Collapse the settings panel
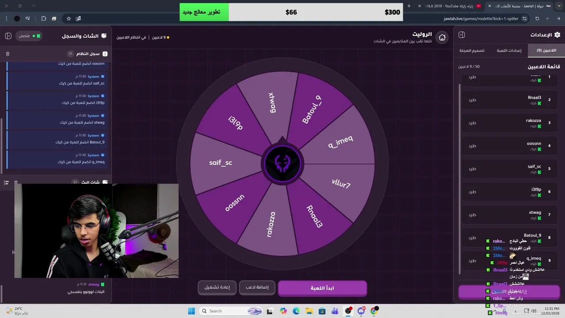This screenshot has width=565, height=318. [x=462, y=35]
